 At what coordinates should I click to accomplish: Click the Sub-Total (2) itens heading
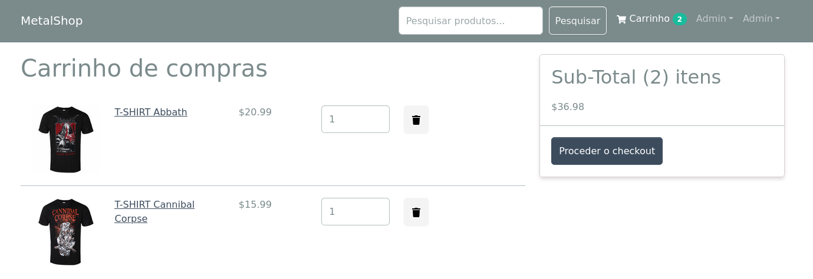point(636,77)
